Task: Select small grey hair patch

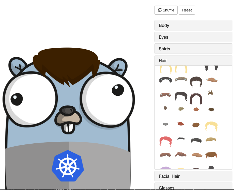Action: pos(165,124)
